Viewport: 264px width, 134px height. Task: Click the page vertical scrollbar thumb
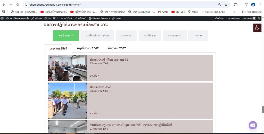263,110
